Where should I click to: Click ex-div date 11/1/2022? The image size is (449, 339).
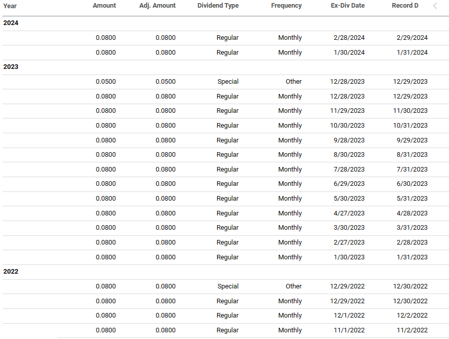pyautogui.click(x=349, y=330)
